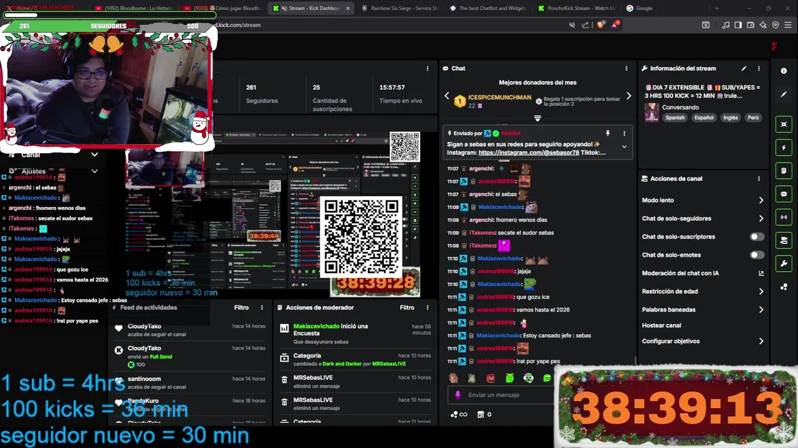Show next top donor with right arrow
This screenshot has width=798, height=448.
(x=628, y=96)
